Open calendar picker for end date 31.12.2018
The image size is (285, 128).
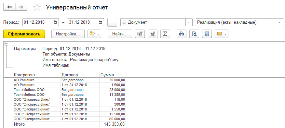100,22
